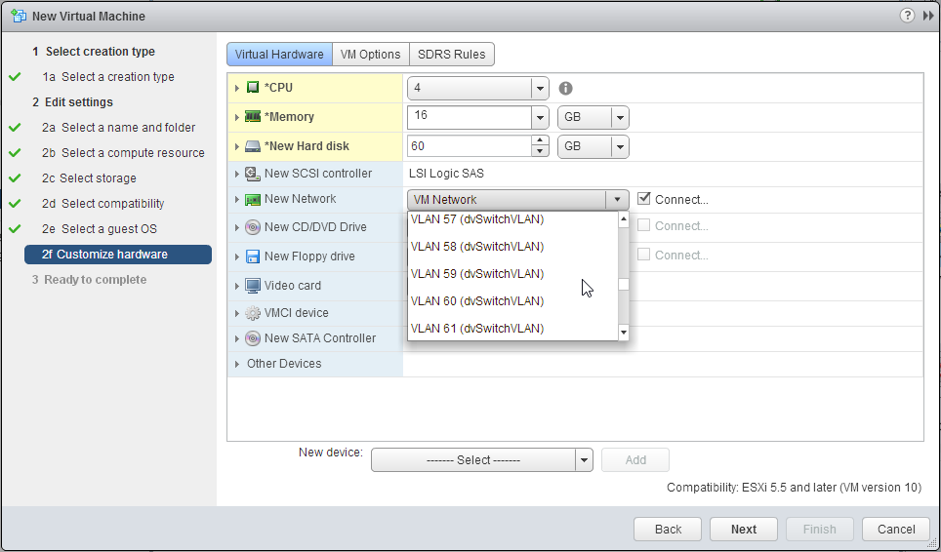Open the Memory size dropdown arrow
Viewport: 941px width, 552px height.
pos(540,117)
